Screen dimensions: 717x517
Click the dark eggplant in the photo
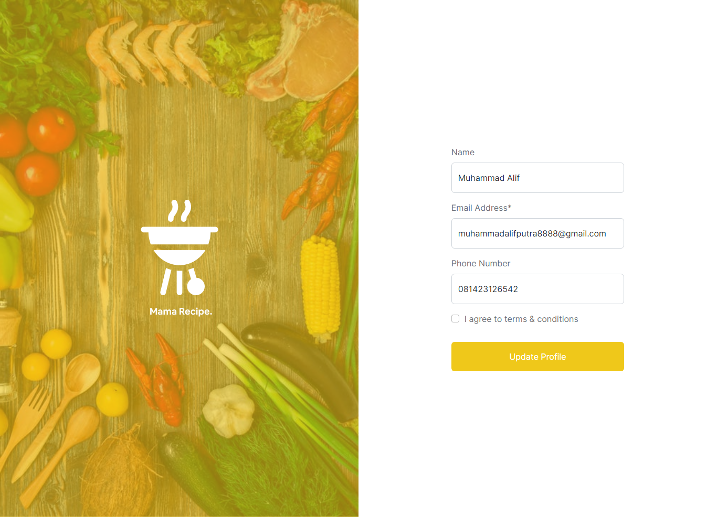point(302,367)
